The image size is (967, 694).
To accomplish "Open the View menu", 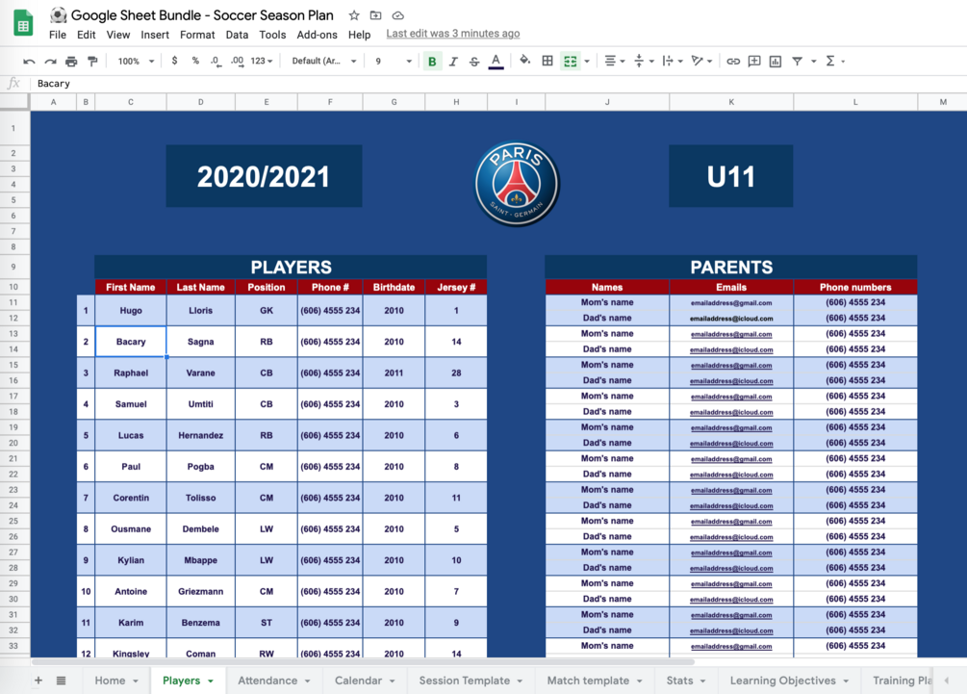I will [117, 35].
